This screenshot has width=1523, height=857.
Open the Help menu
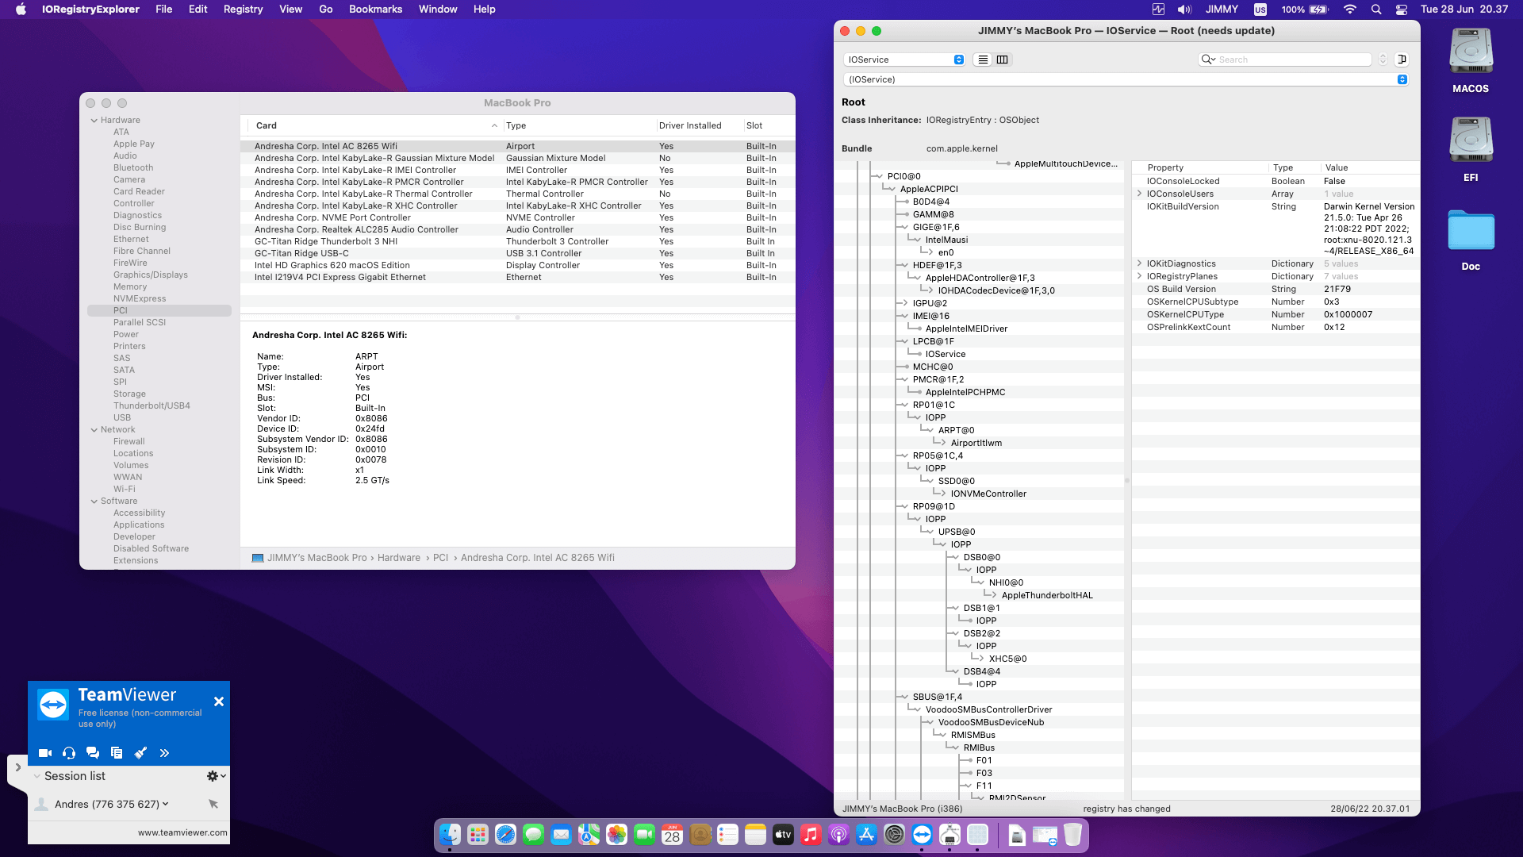pyautogui.click(x=484, y=10)
